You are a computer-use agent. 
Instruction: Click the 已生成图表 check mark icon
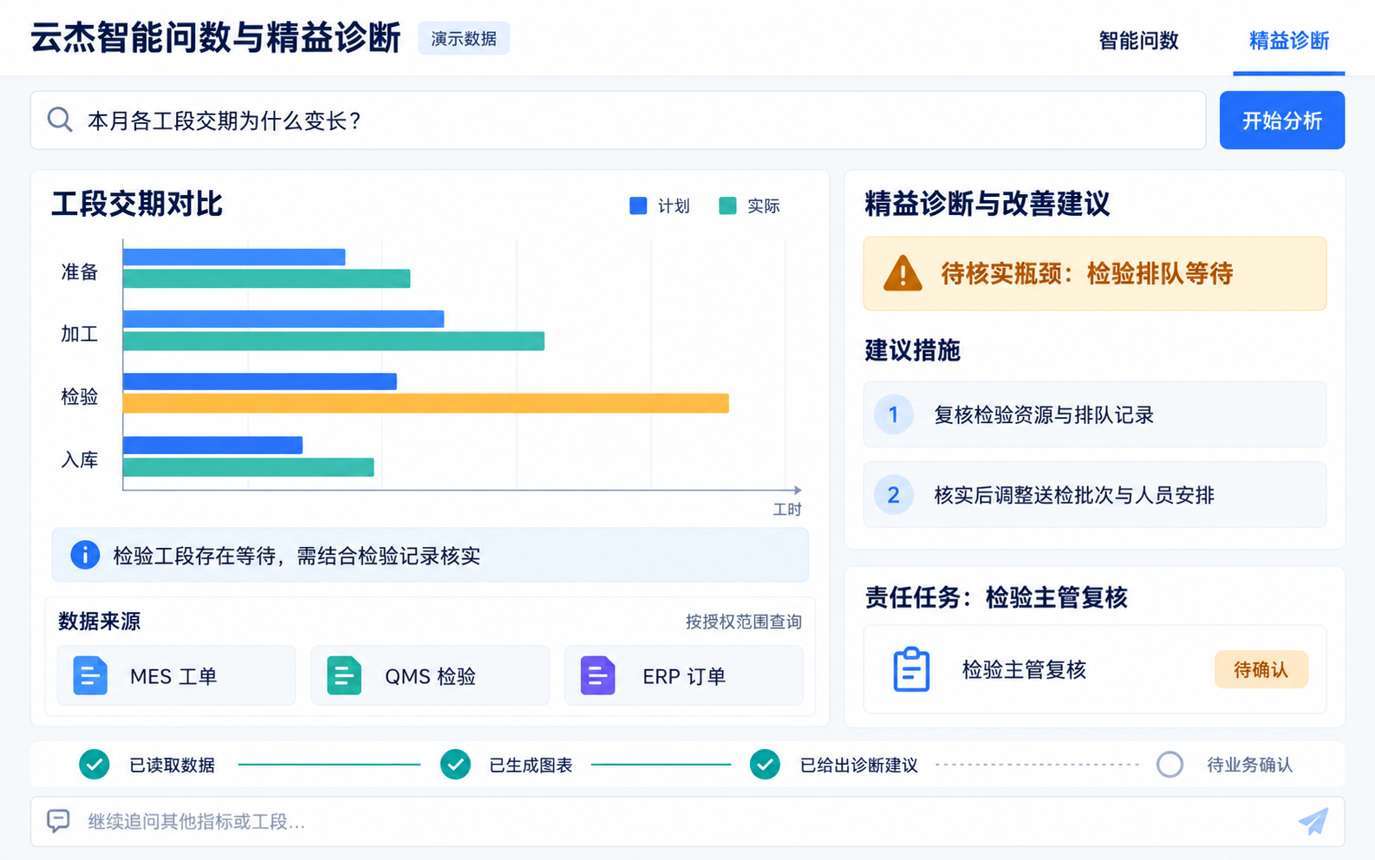pos(455,765)
